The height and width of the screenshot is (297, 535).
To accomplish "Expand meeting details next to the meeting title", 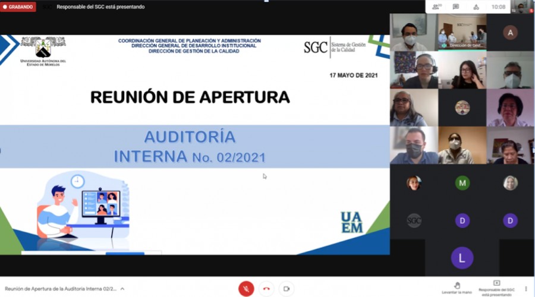I will (x=122, y=289).
